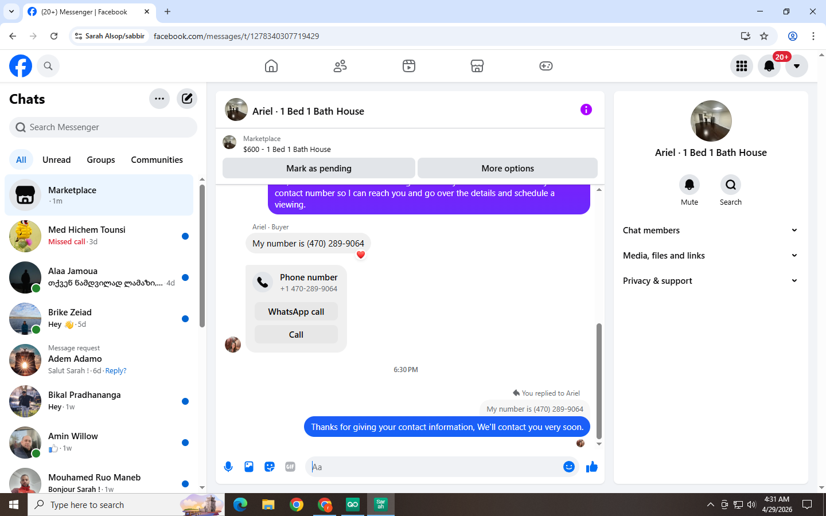Open File Explorer from taskbar
Image resolution: width=826 pixels, height=516 pixels.
pos(268,505)
